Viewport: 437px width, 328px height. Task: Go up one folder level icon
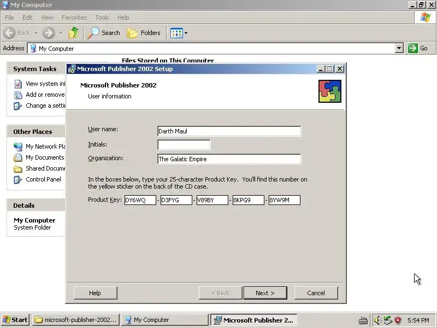pos(74,33)
